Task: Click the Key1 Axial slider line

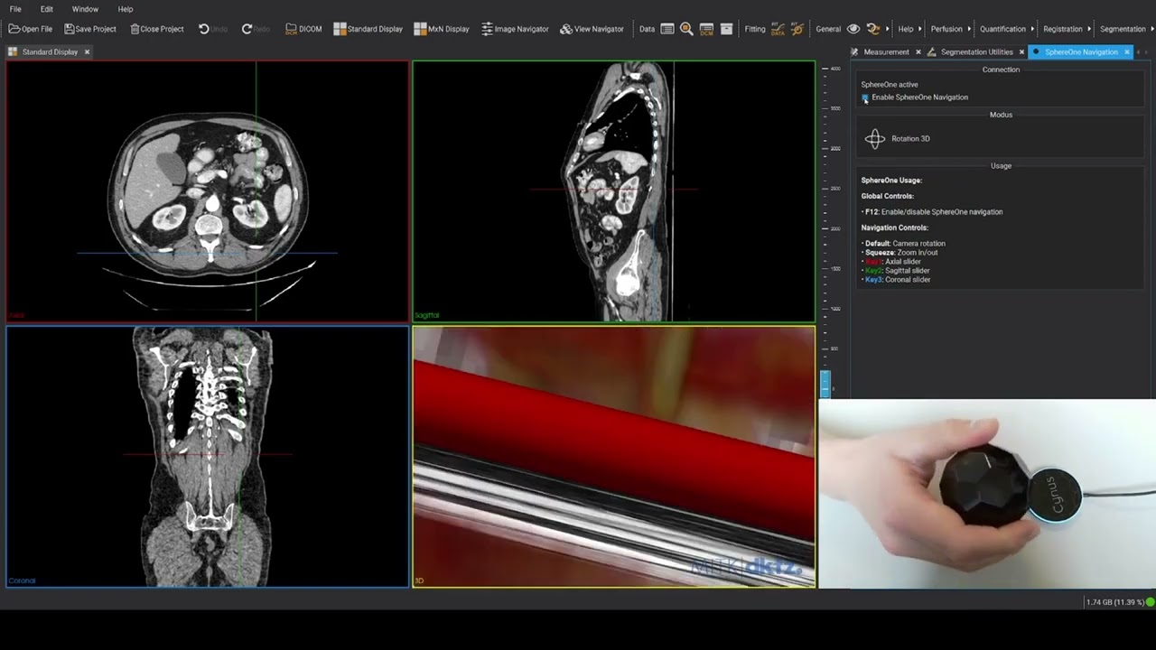Action: [x=892, y=262]
